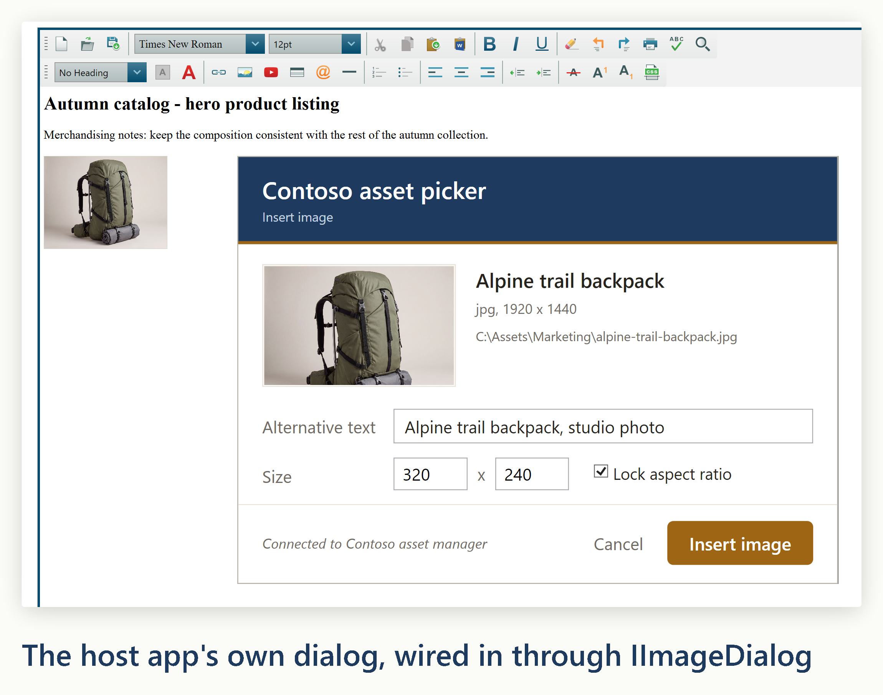Pick the gray text highlight color
883x695 pixels.
coord(163,73)
